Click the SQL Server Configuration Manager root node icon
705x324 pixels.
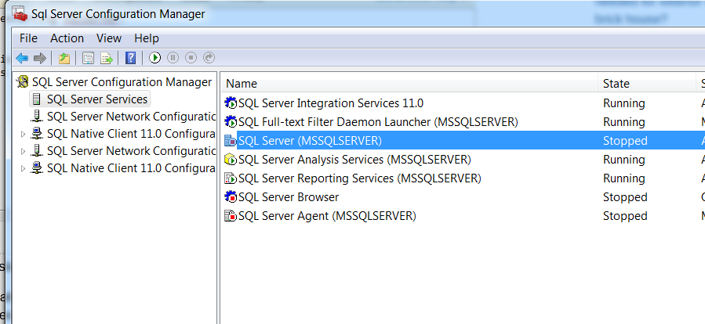tap(23, 82)
